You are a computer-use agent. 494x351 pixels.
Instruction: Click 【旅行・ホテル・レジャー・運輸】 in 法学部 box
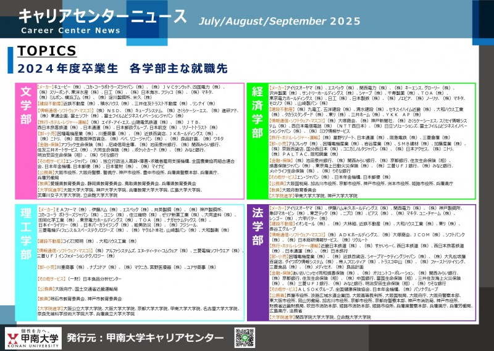[295, 246]
